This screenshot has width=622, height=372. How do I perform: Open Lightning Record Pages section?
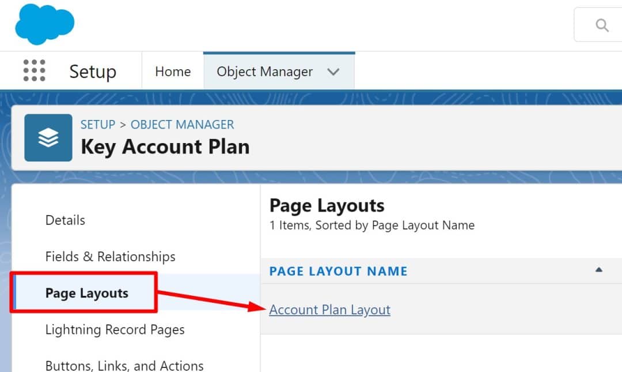(115, 329)
